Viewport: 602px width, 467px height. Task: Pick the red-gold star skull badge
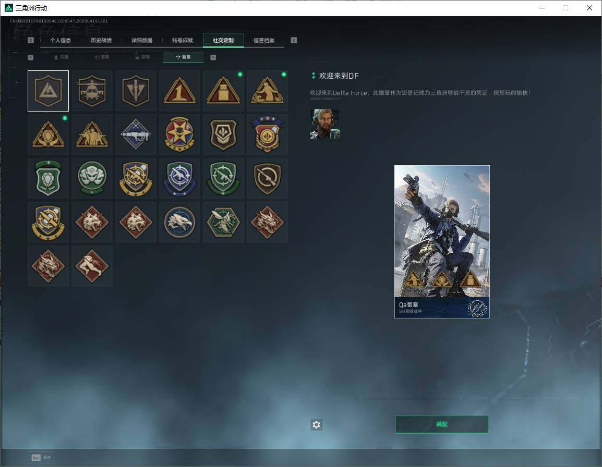179,134
